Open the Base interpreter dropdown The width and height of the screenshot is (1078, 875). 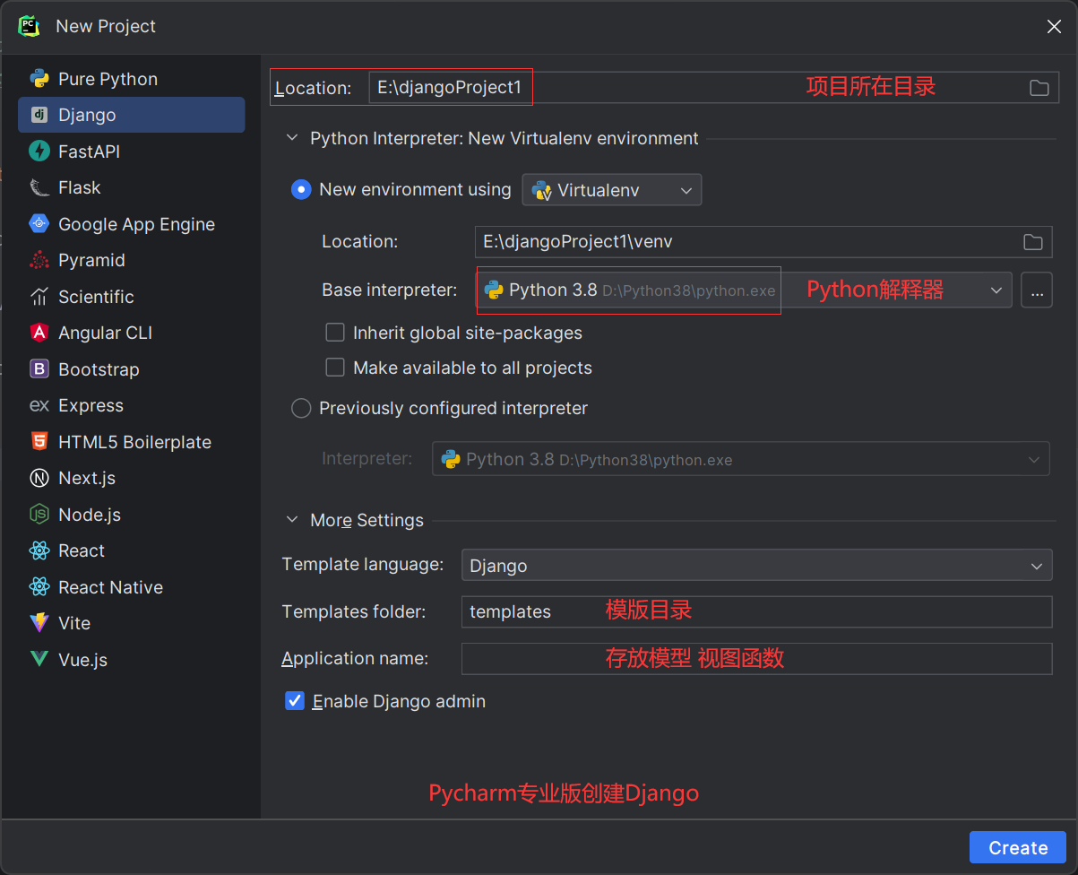pos(744,290)
